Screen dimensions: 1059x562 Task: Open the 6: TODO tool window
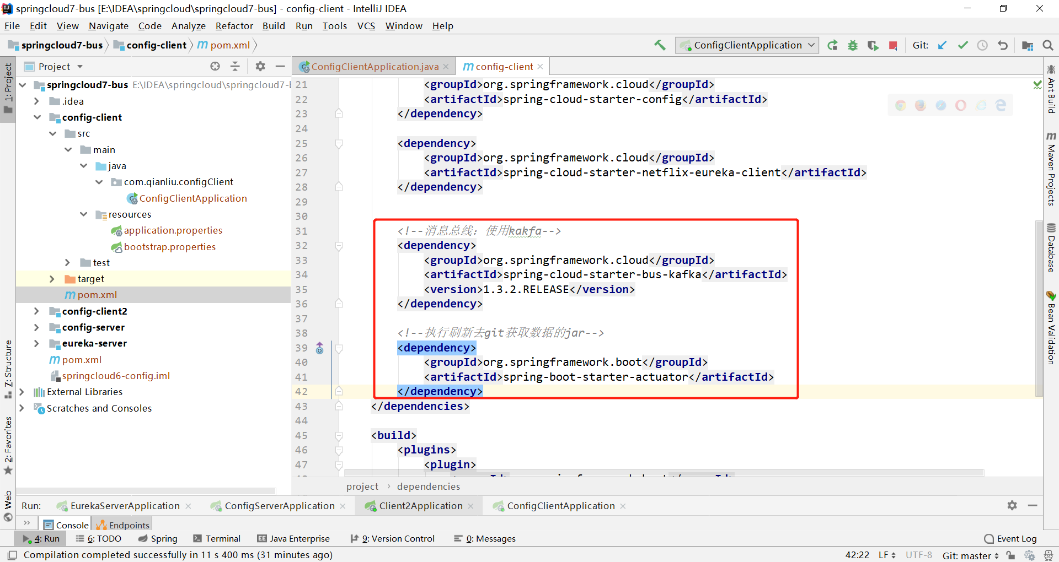click(x=98, y=538)
